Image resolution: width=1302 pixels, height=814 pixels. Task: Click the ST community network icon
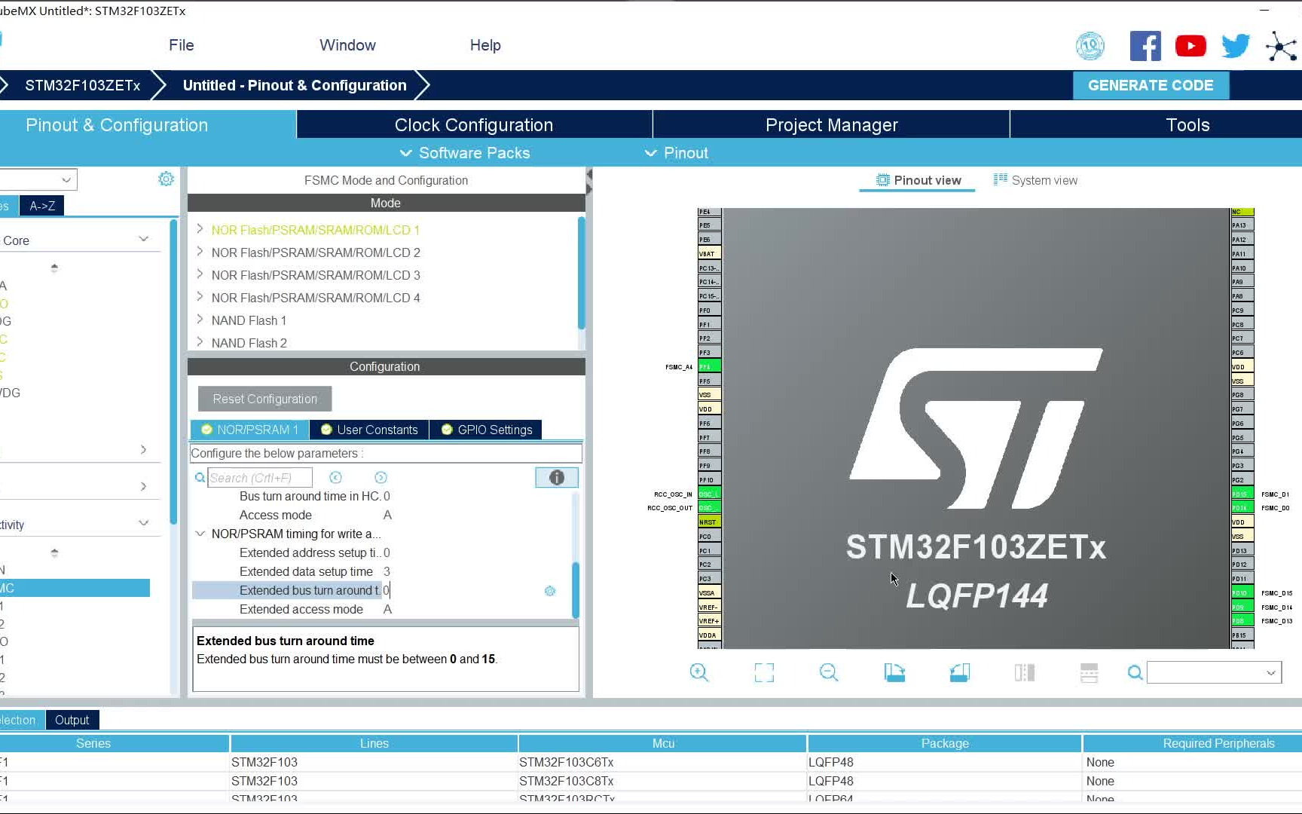coord(1281,47)
